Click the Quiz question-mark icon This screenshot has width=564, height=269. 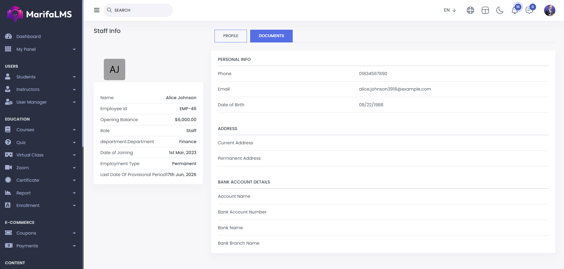click(x=8, y=142)
